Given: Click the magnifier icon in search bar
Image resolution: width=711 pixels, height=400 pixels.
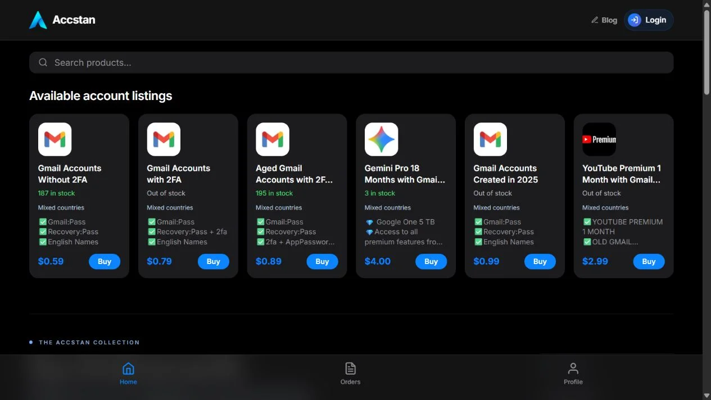Looking at the screenshot, I should (x=43, y=62).
